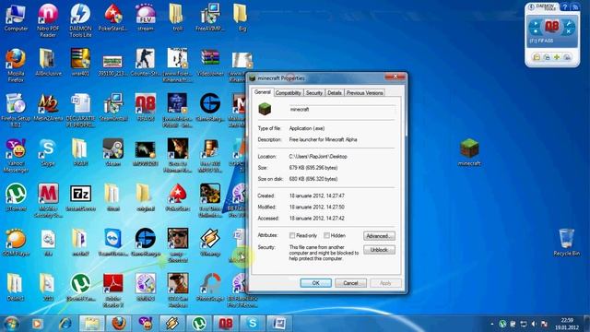Viewport: 590px width, 332px height.
Task: Show hidden system tray icons
Action: 491,324
